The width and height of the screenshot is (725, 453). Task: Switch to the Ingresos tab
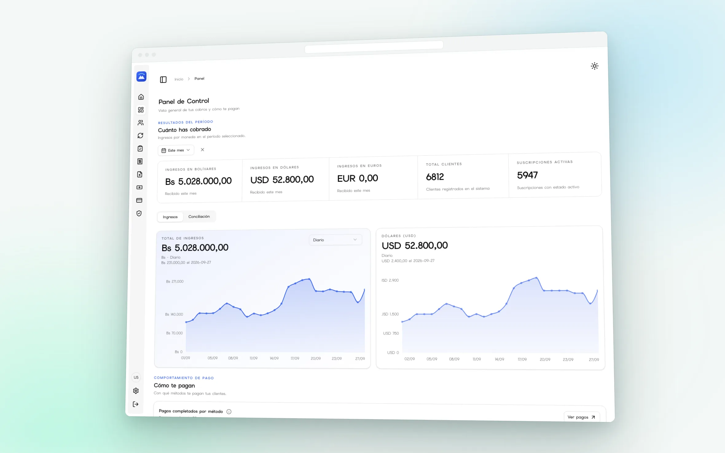pos(170,217)
